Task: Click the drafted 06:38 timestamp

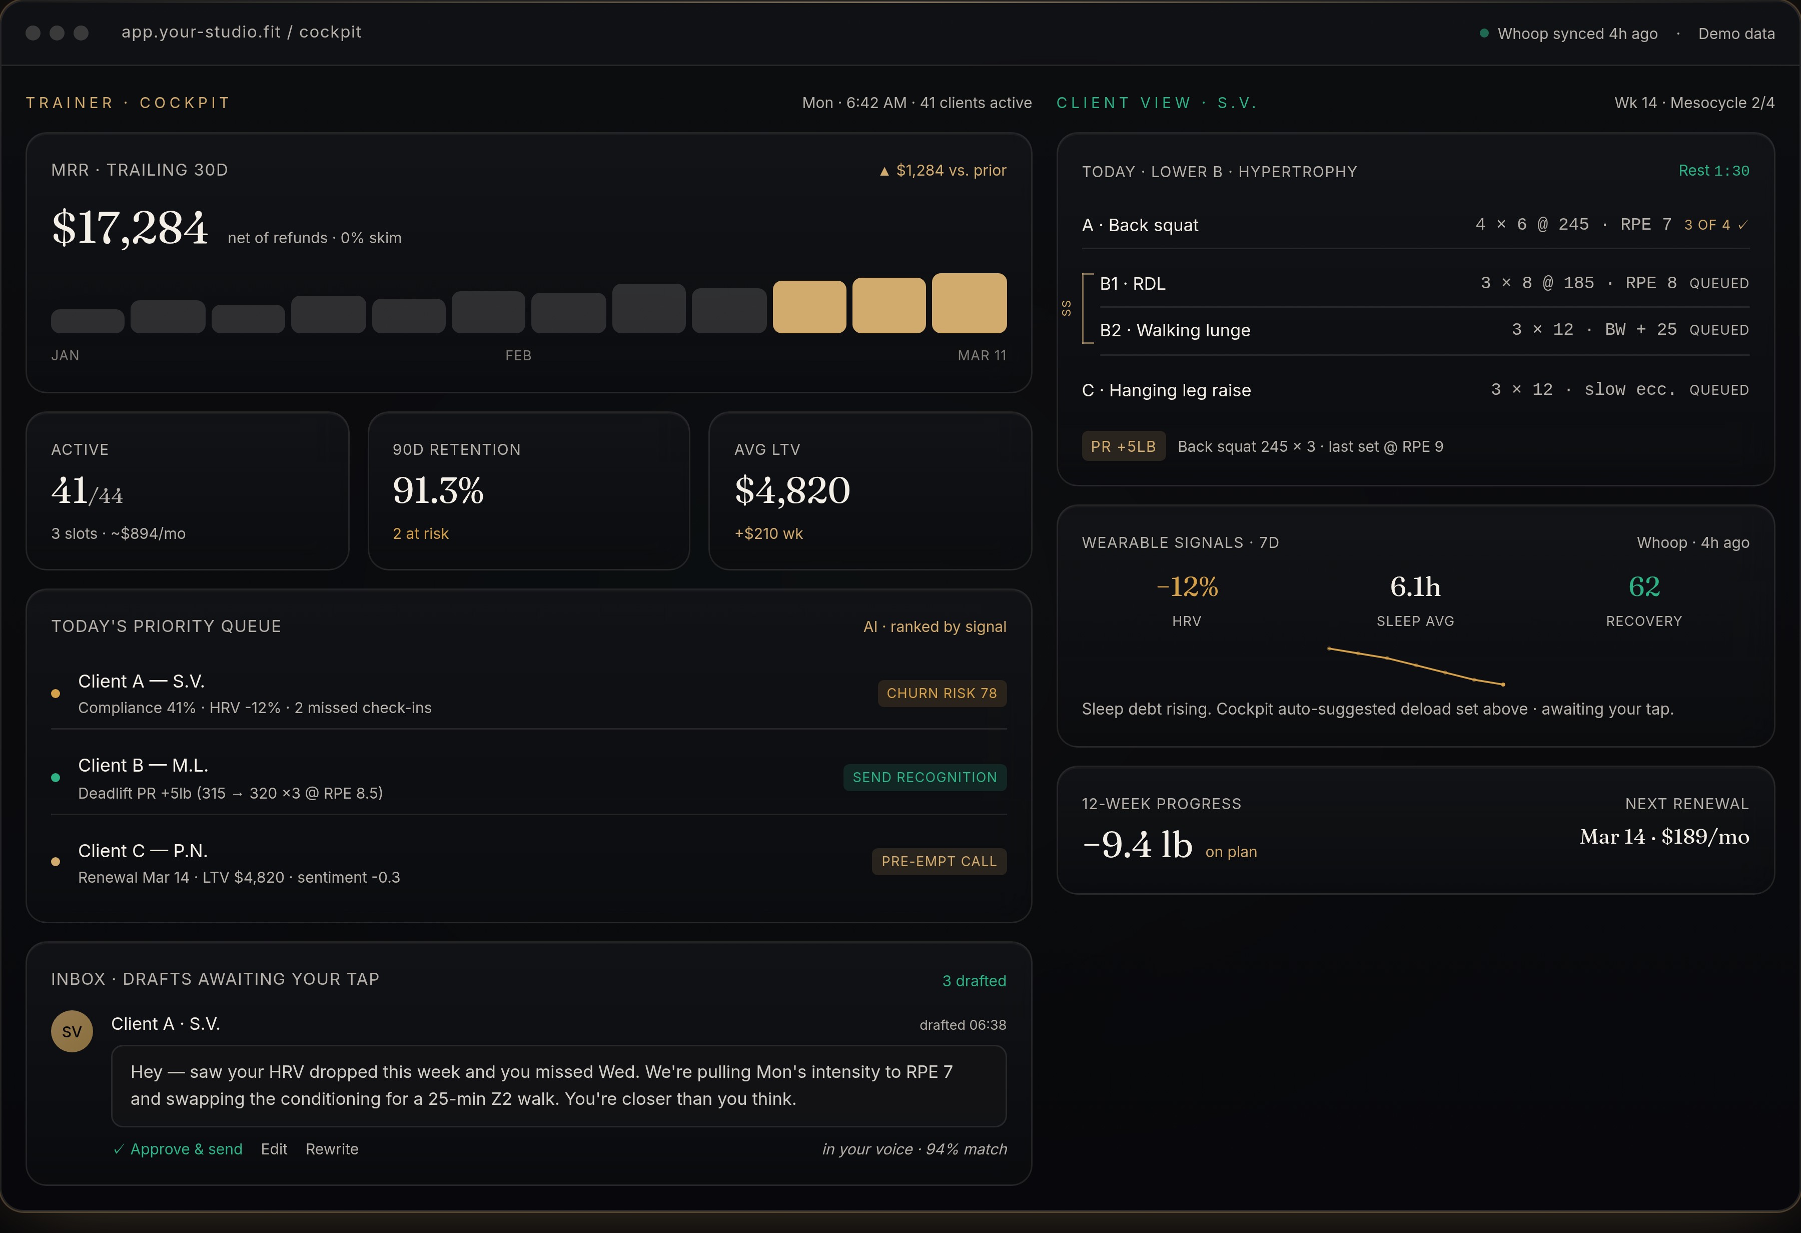Action: click(x=963, y=1025)
